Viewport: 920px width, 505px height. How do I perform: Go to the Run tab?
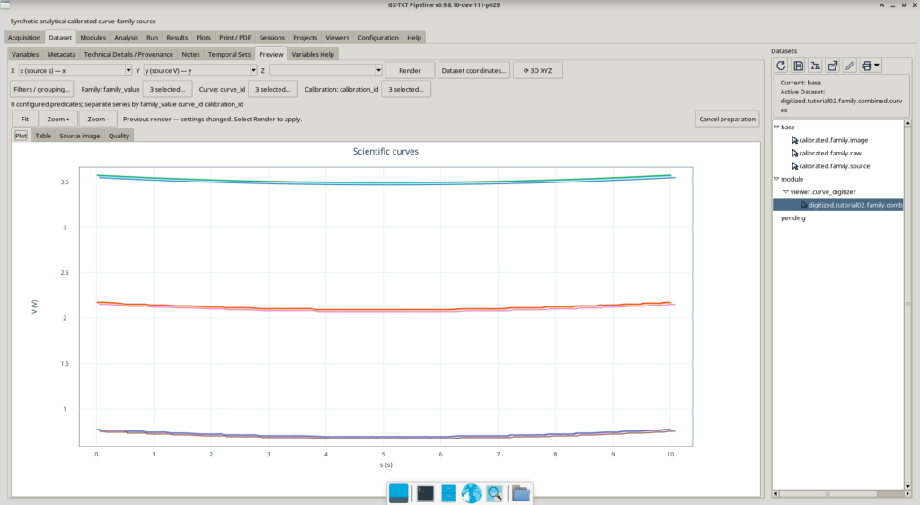[152, 38]
